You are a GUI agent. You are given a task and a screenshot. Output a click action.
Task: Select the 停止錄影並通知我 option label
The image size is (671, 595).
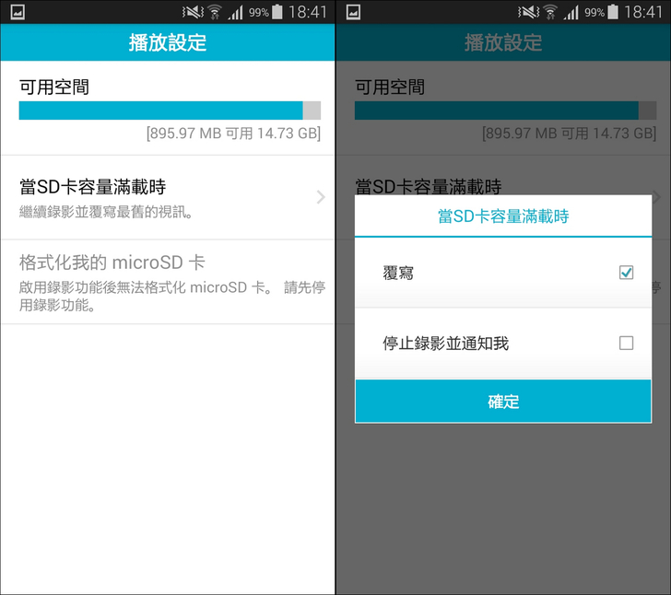pos(445,343)
